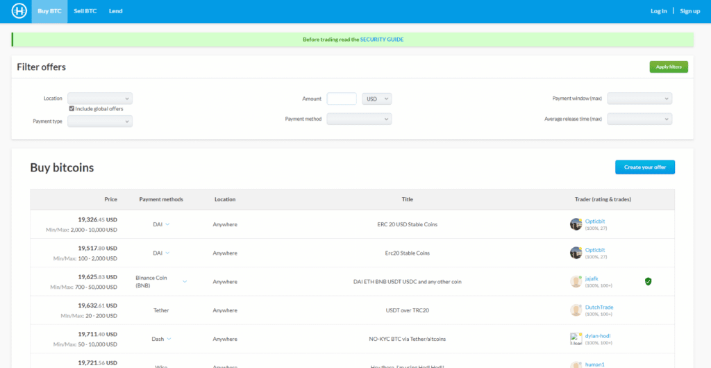Open the Average release time (max) dropdown

click(x=639, y=119)
